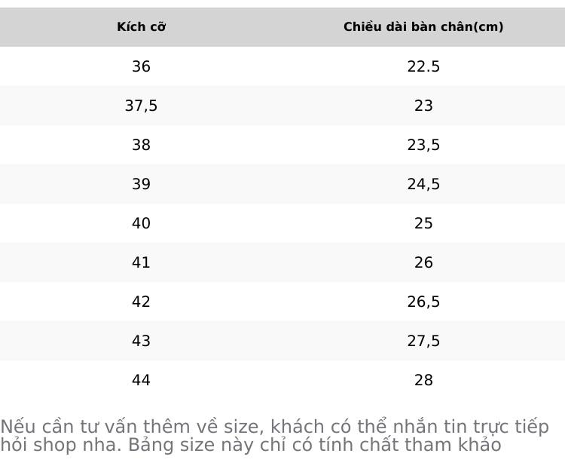565x472 pixels.
Task: Select the size 39 cell
Action: (142, 184)
